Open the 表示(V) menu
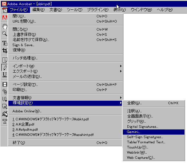 (120, 10)
